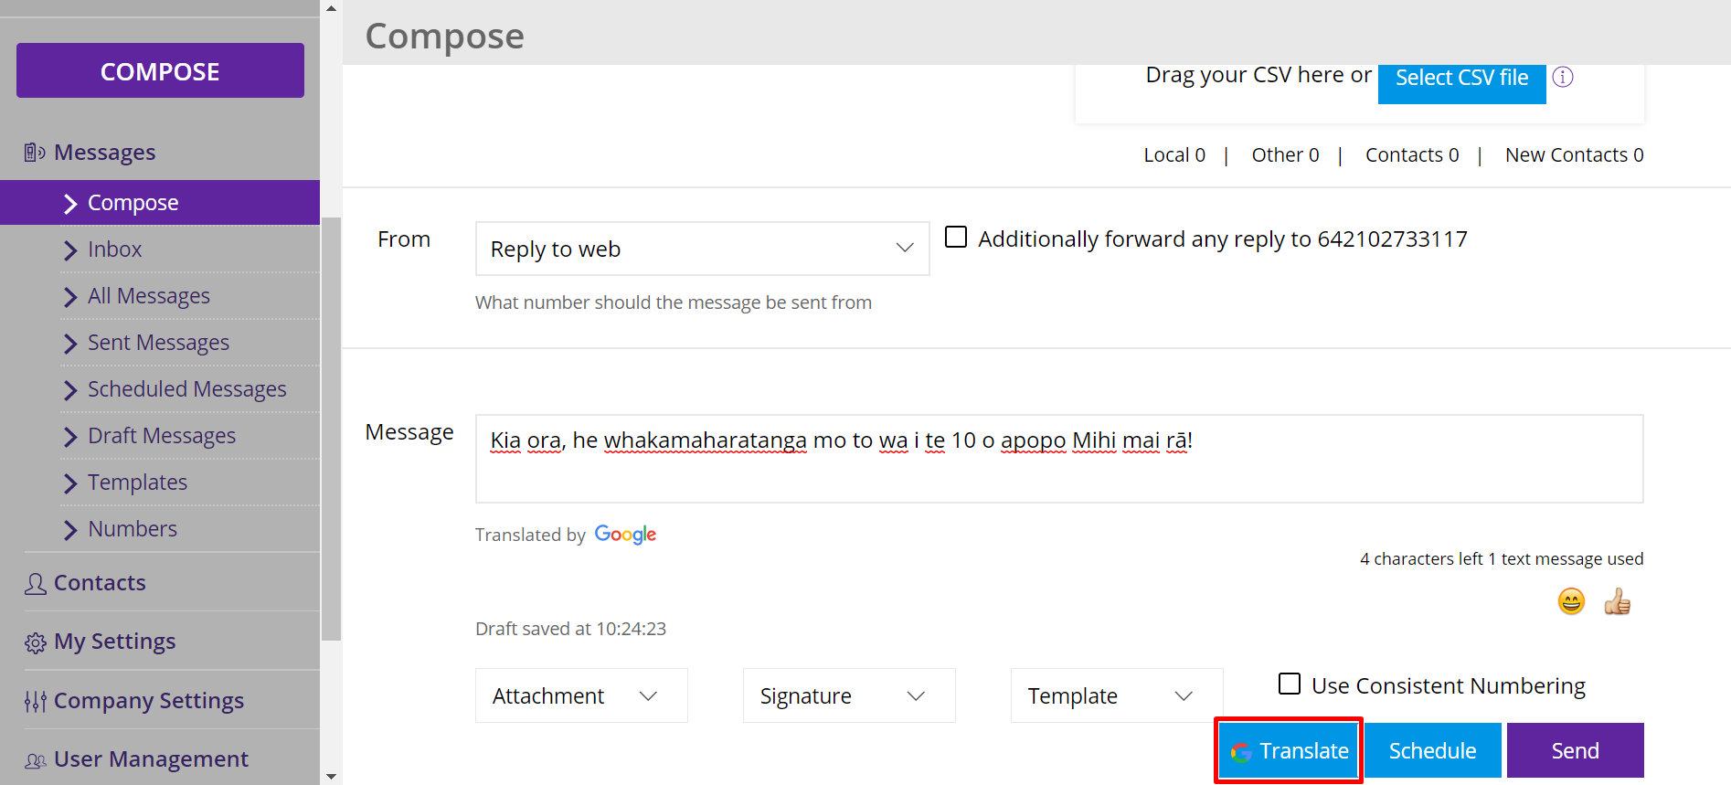Screen dimensions: 1731x785
Task: Insert the thumbs up emoji
Action: coord(1617,601)
